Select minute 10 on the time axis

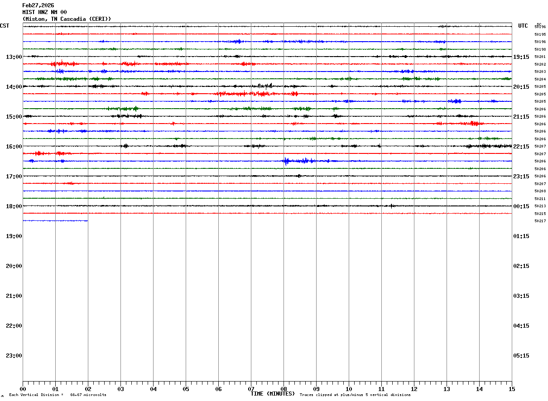[x=349, y=389]
